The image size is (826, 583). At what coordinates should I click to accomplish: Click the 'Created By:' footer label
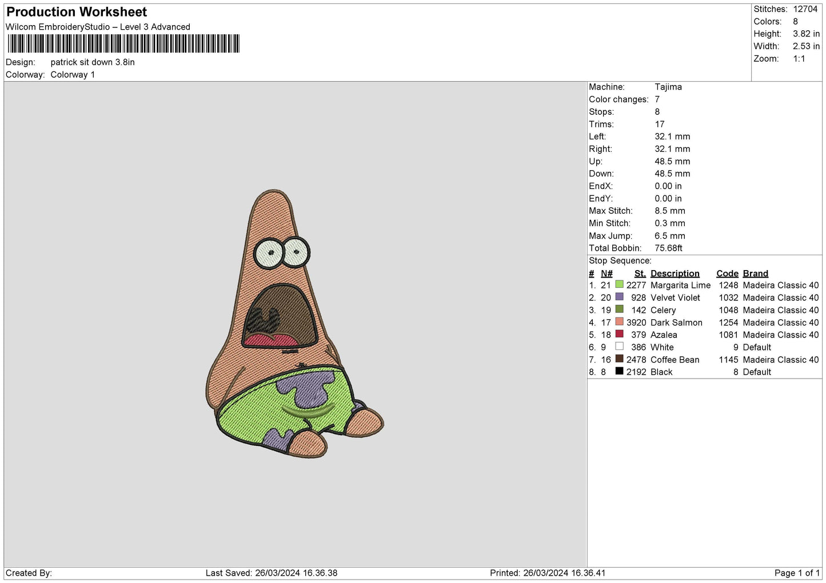click(x=29, y=573)
